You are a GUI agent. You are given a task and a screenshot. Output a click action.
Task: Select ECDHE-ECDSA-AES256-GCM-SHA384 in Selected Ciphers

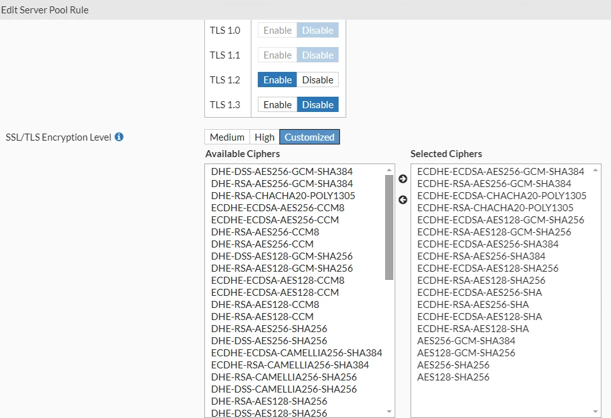point(502,171)
